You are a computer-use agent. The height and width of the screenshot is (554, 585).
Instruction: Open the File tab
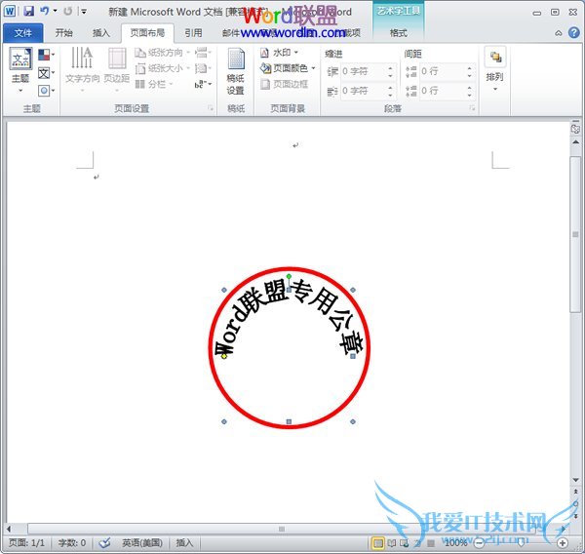[x=22, y=33]
